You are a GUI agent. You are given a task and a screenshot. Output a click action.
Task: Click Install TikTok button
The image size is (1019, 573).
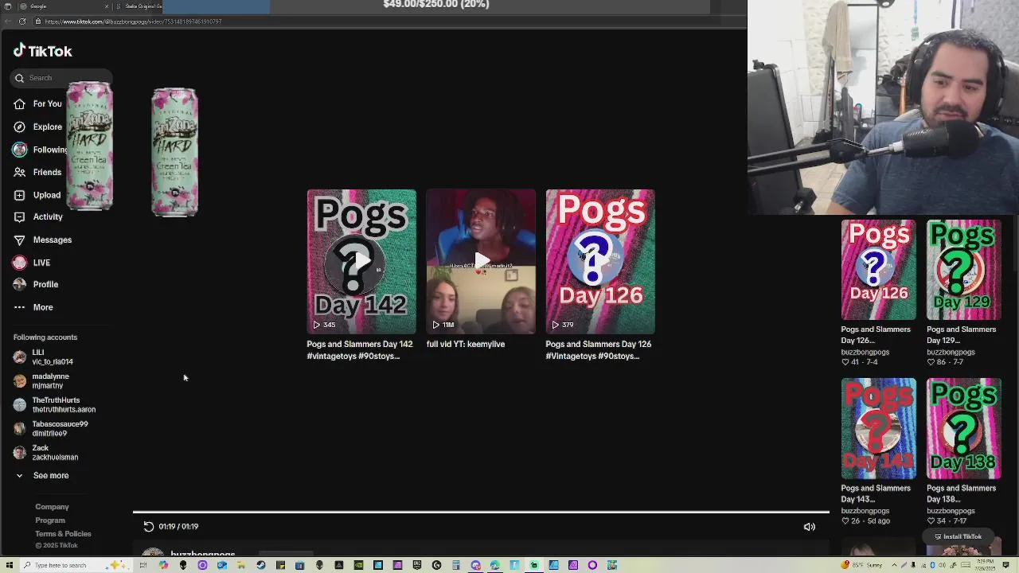point(958,536)
